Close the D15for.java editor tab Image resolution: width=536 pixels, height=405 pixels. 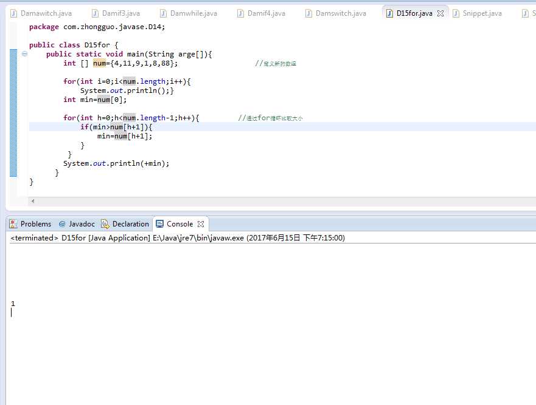(x=440, y=13)
